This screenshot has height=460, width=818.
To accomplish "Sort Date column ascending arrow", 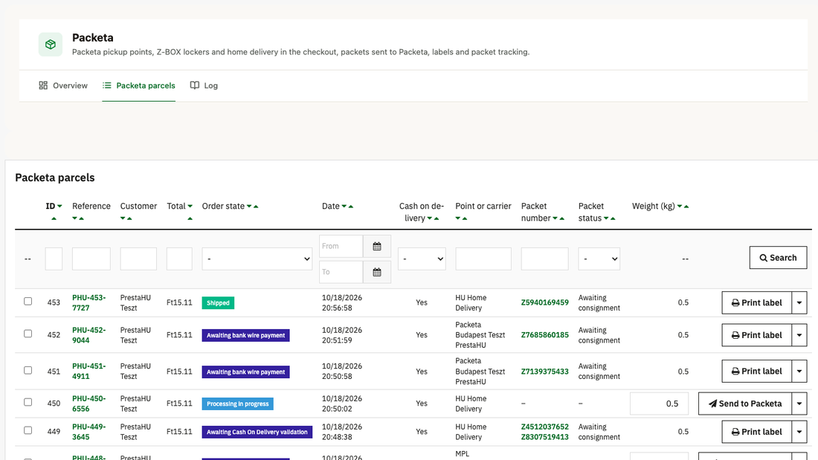I will (350, 207).
